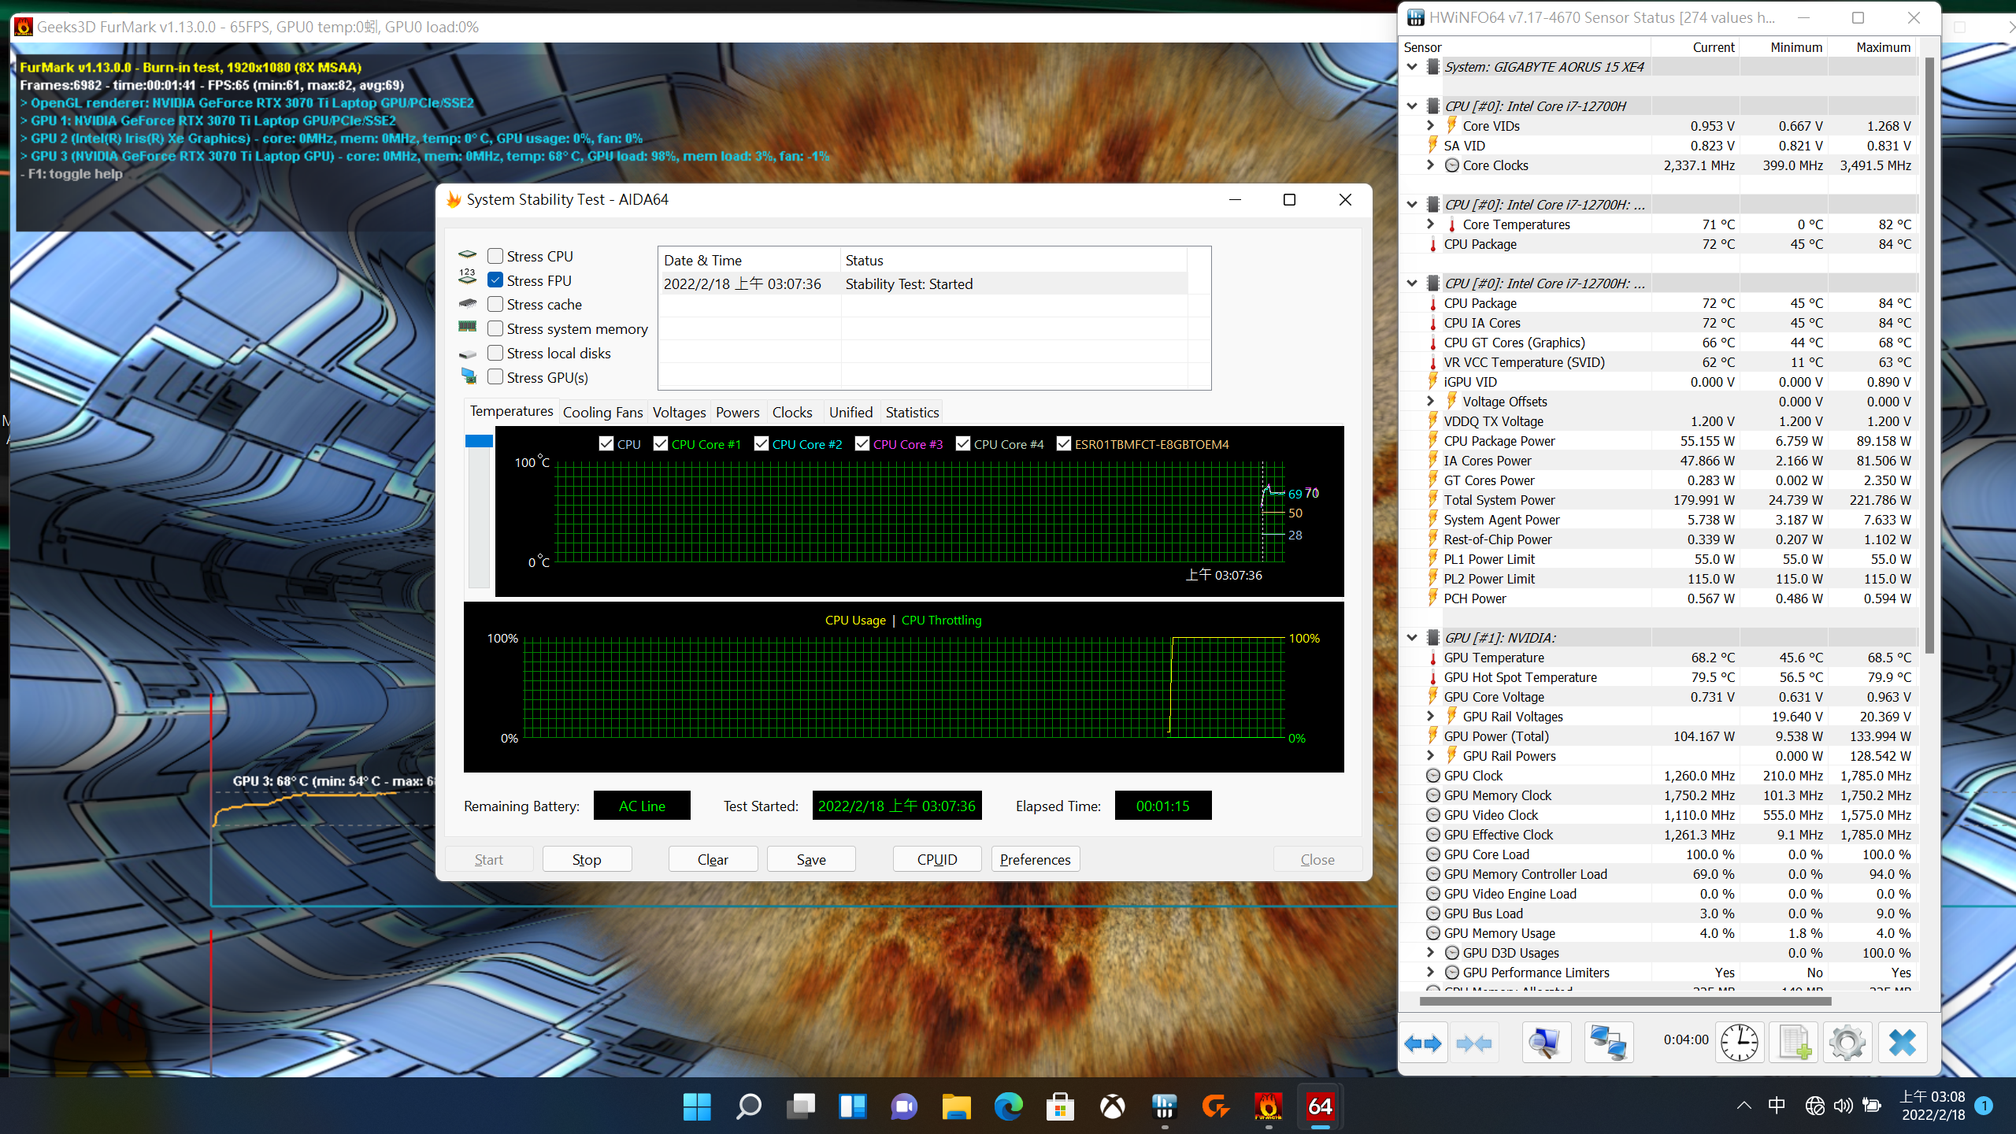This screenshot has width=2016, height=1134.
Task: Click the temperature graph scale slider
Action: (479, 441)
